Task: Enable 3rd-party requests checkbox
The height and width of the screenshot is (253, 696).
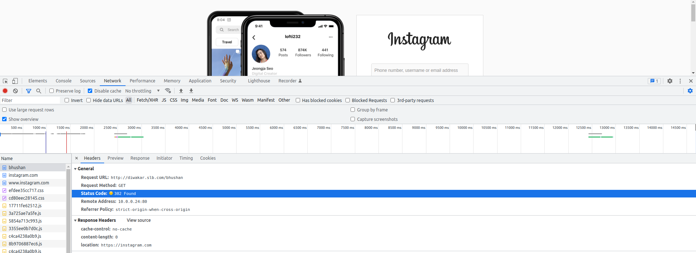Action: coord(393,100)
